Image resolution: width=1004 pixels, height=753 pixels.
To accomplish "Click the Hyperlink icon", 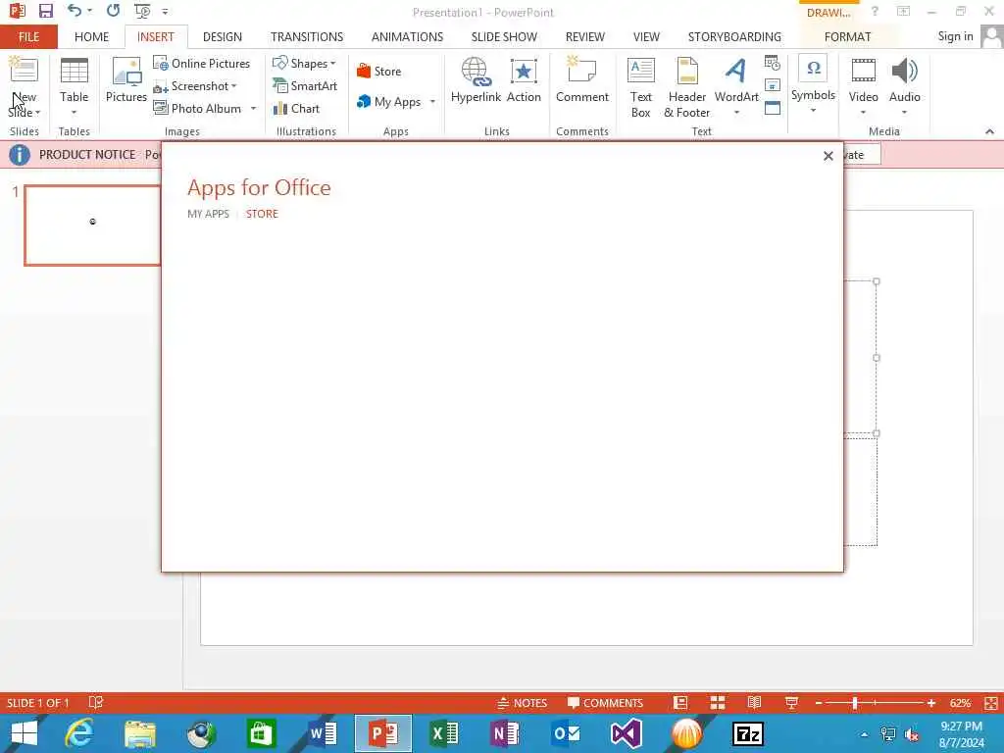I will [476, 79].
